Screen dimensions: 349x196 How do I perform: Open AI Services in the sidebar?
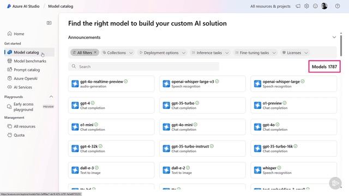pyautogui.click(x=29, y=87)
